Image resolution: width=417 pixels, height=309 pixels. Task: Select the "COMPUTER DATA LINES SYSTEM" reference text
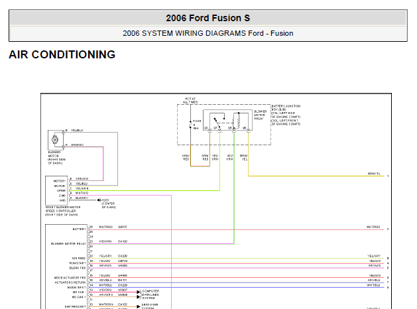click(150, 294)
